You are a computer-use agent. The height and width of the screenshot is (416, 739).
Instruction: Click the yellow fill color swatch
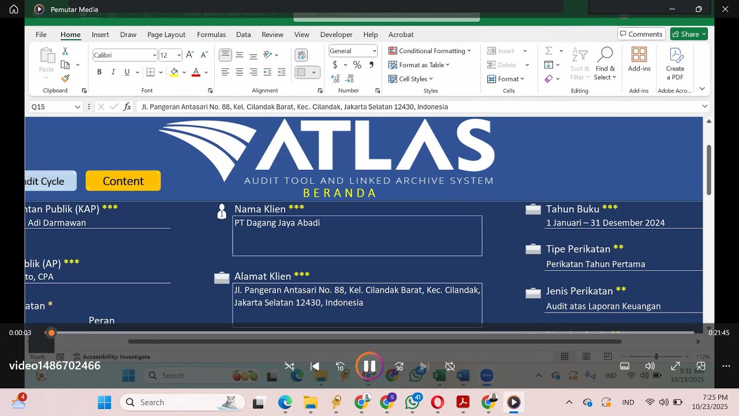174,72
